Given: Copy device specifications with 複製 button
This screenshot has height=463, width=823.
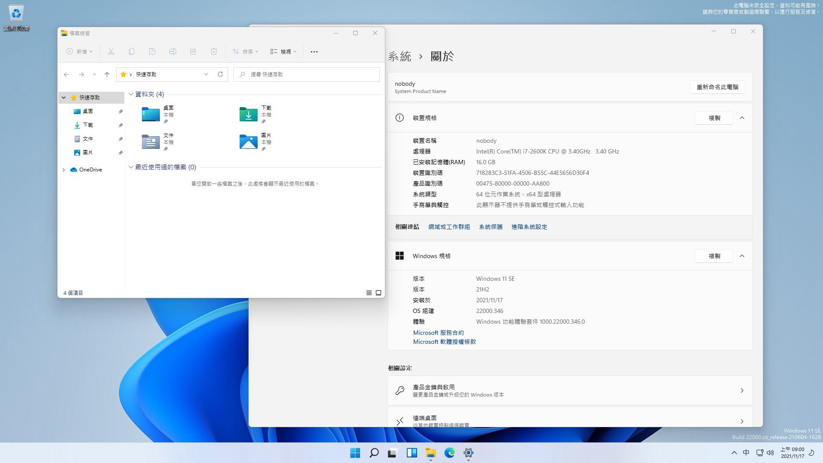Looking at the screenshot, I should (x=714, y=118).
